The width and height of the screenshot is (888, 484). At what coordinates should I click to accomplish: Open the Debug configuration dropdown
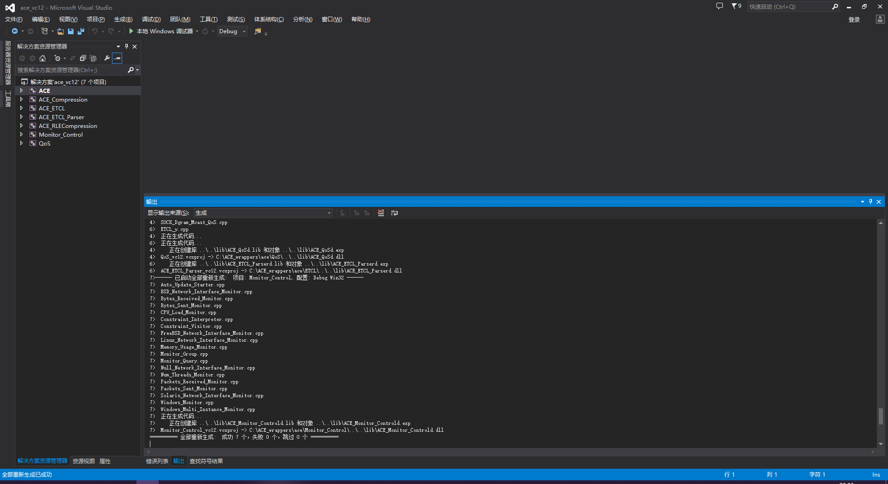[x=244, y=31]
